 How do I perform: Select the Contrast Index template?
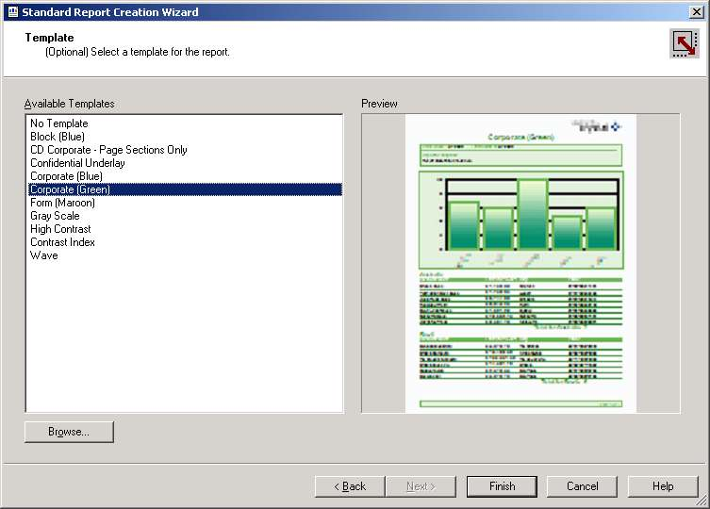62,242
